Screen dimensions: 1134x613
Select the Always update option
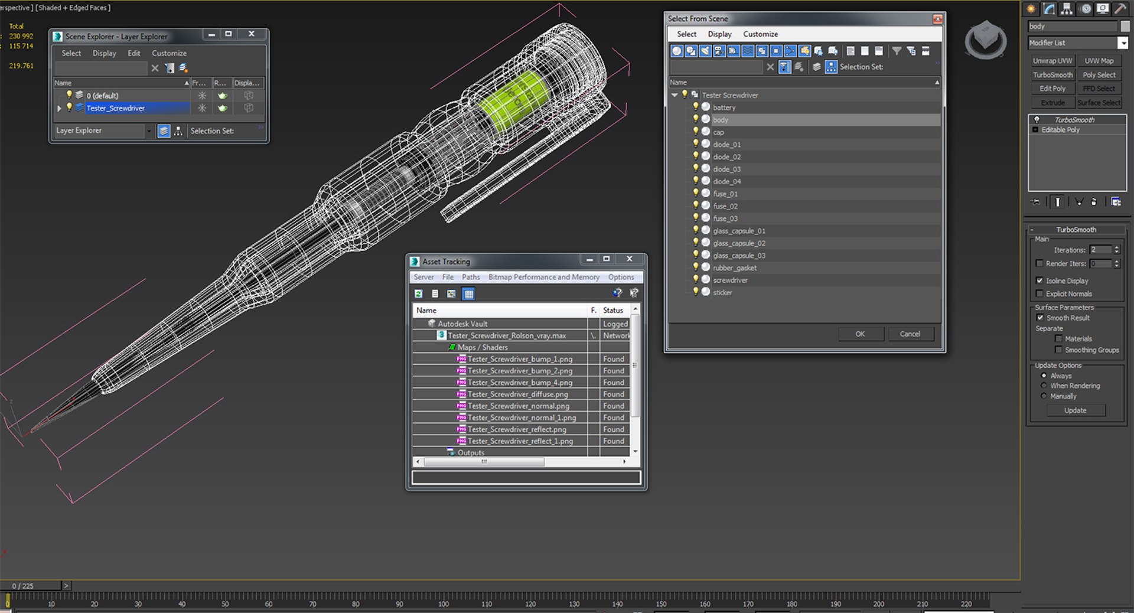(1044, 376)
